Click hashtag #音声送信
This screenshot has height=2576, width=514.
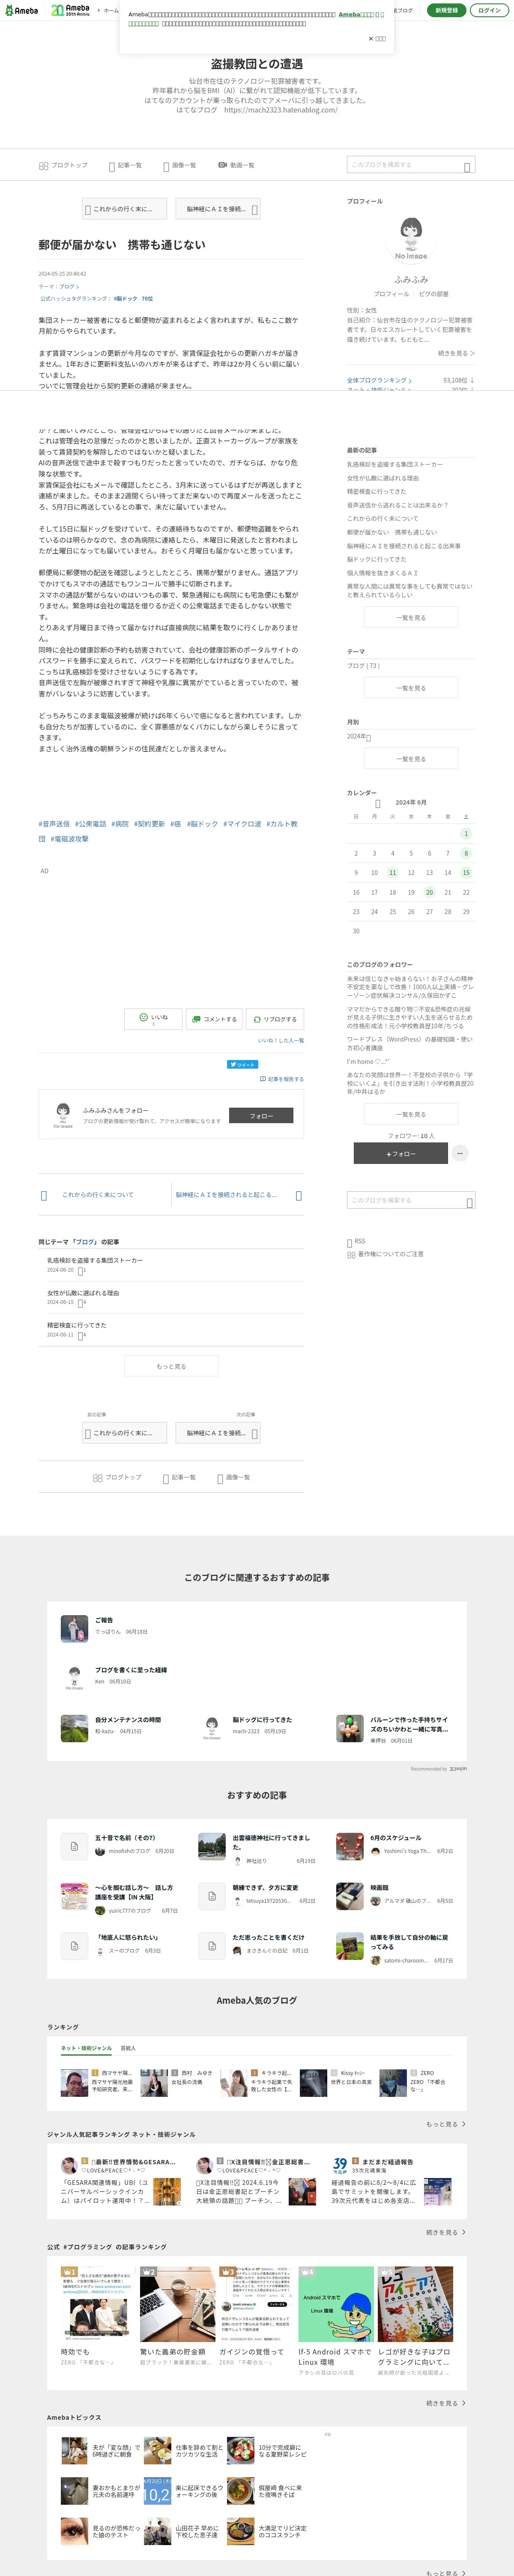(x=55, y=824)
